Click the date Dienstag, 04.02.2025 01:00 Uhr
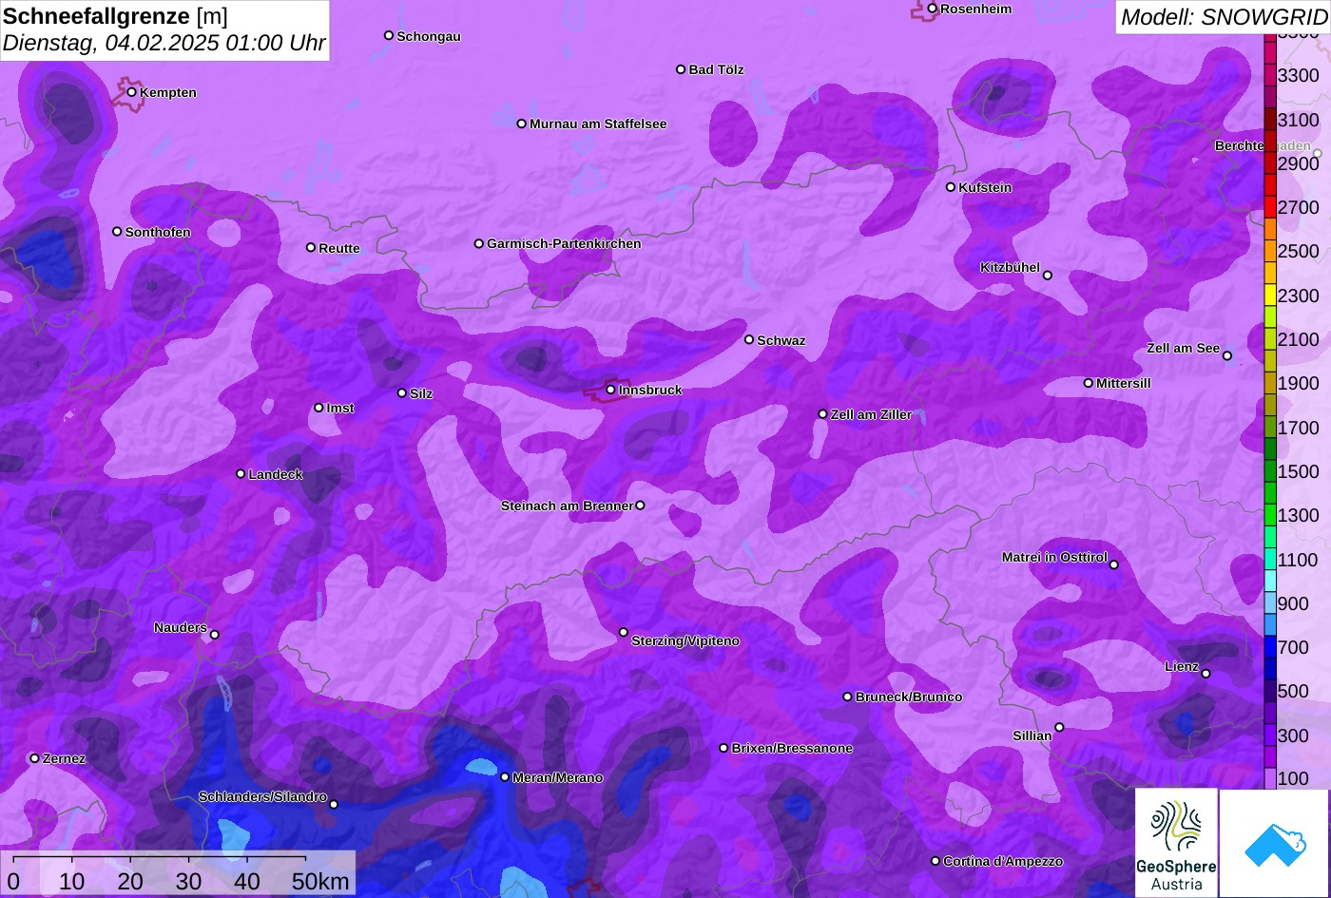 point(164,43)
